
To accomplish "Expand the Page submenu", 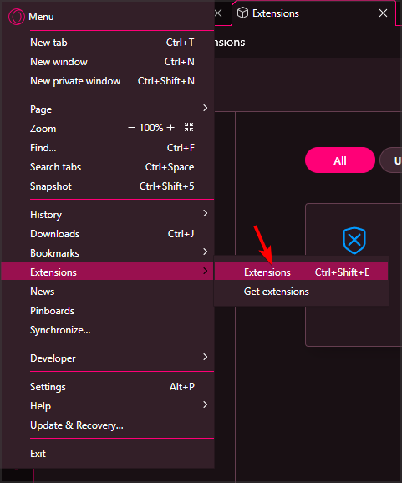I will [205, 108].
